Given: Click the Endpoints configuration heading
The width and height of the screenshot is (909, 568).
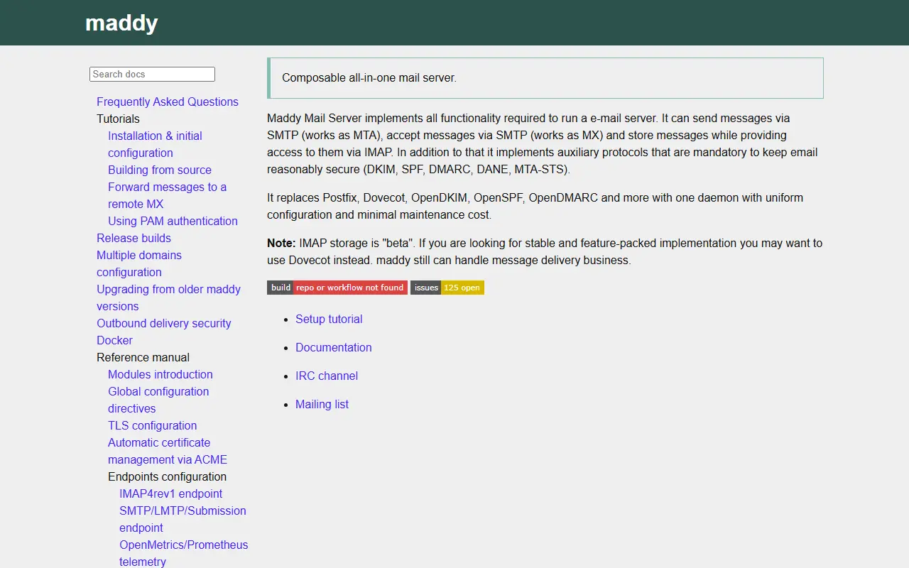Looking at the screenshot, I should click(168, 476).
